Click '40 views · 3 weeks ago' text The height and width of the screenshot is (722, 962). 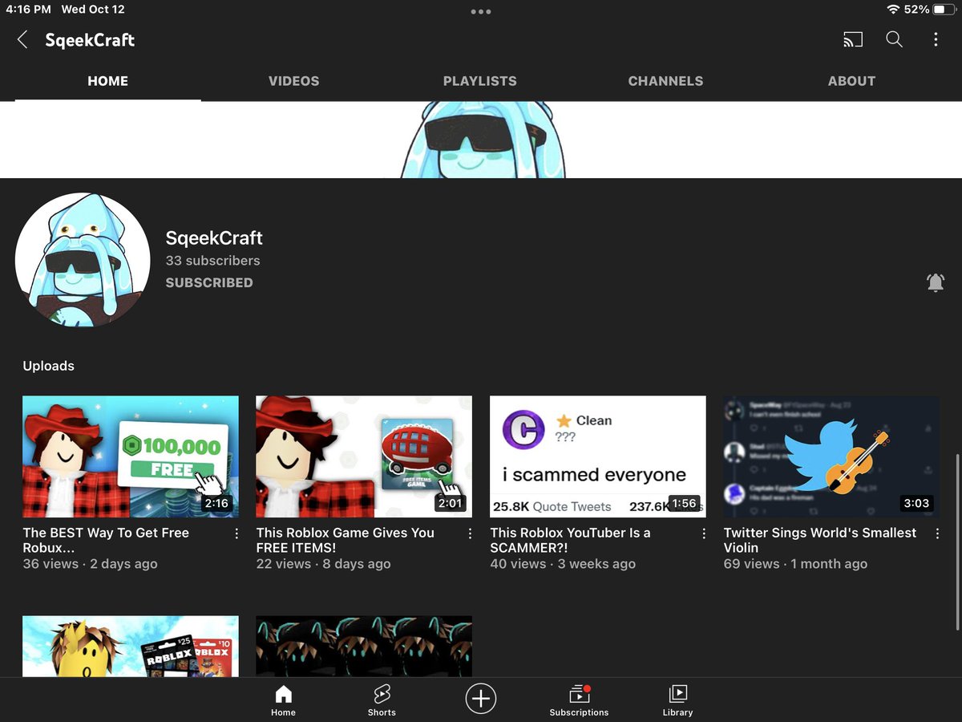[x=563, y=564]
